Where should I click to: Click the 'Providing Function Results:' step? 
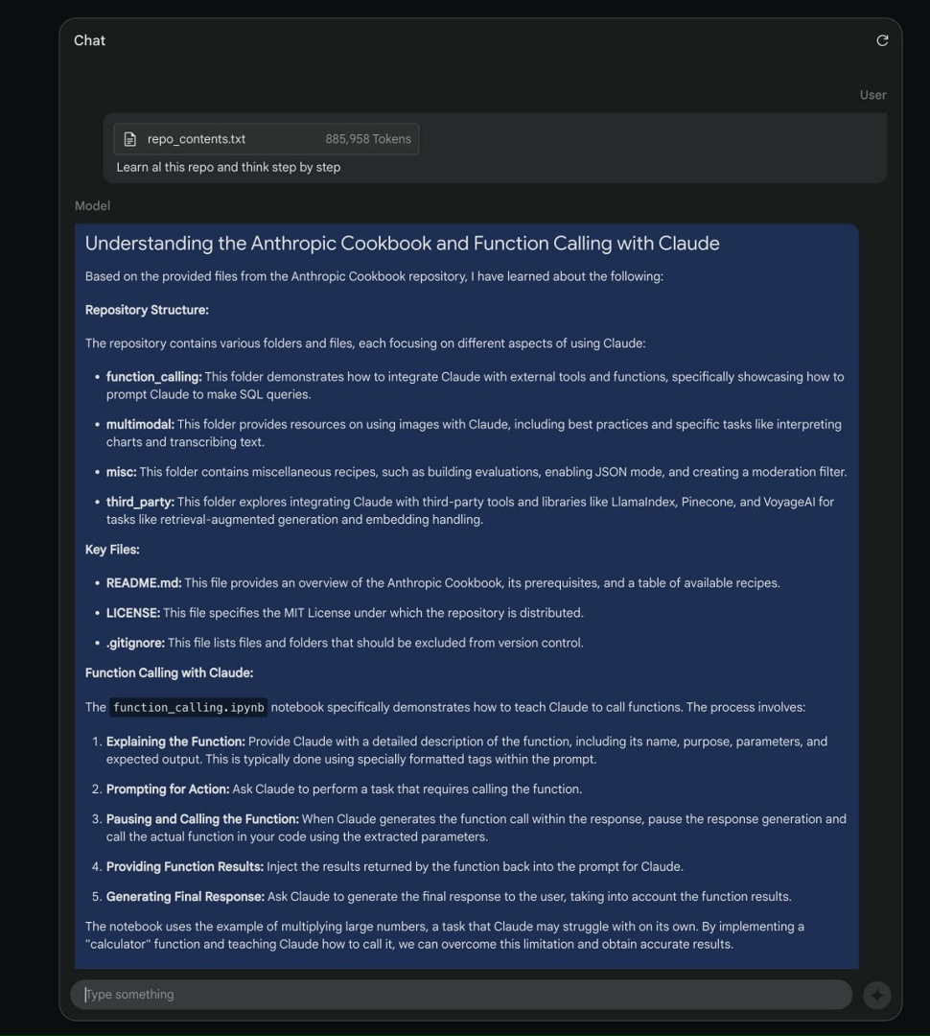[185, 867]
